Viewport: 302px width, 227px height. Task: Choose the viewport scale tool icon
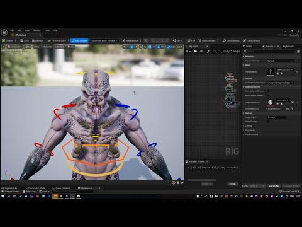pos(136,47)
